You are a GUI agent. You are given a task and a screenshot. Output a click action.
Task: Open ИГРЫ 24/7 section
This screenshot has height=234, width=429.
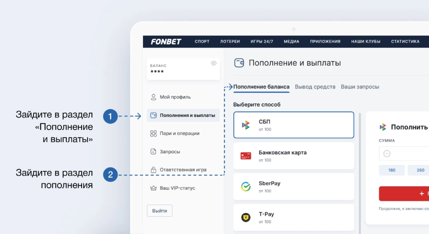(262, 41)
